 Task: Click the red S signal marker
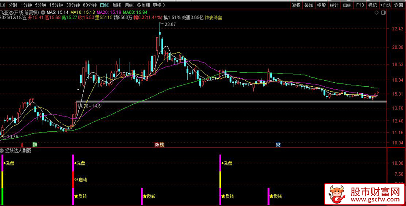point(23,144)
